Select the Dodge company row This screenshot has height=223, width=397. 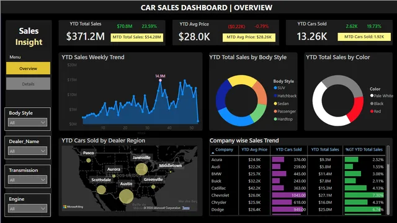[298, 209]
